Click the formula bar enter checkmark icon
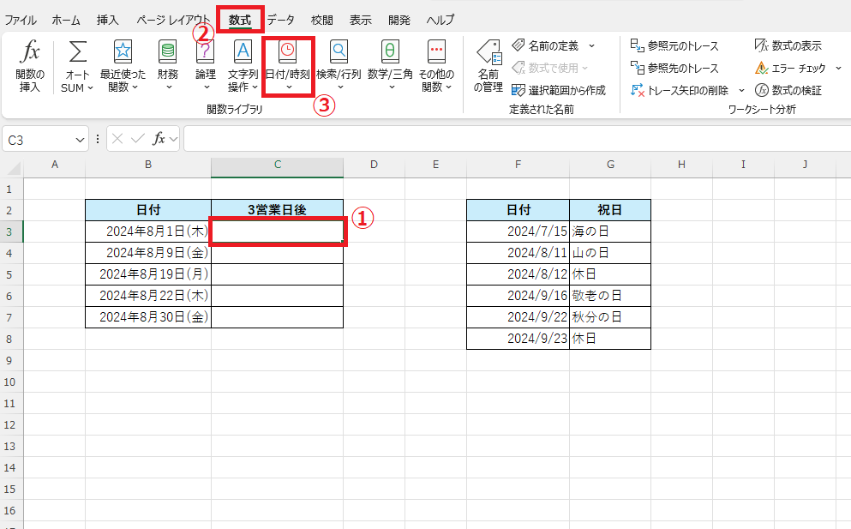 (x=138, y=139)
